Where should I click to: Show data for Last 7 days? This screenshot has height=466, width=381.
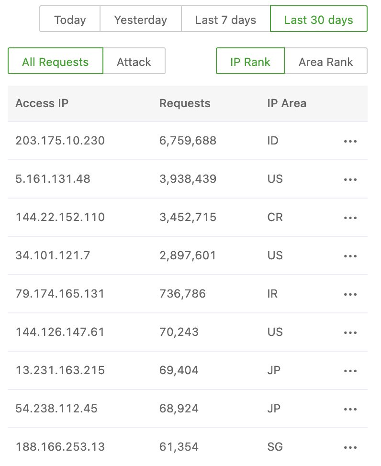pyautogui.click(x=225, y=19)
